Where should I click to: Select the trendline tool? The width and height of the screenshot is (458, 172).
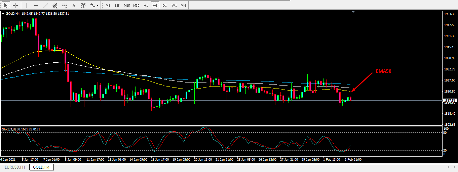click(46, 5)
